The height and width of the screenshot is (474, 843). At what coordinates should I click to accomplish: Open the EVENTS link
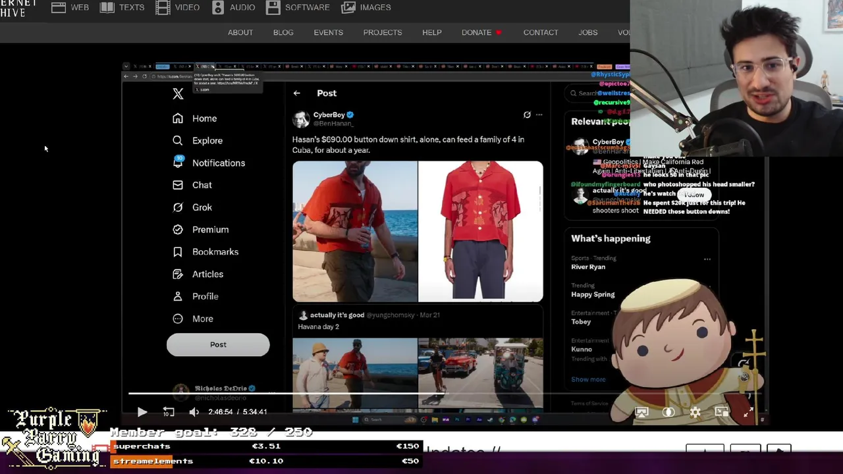pyautogui.click(x=328, y=32)
